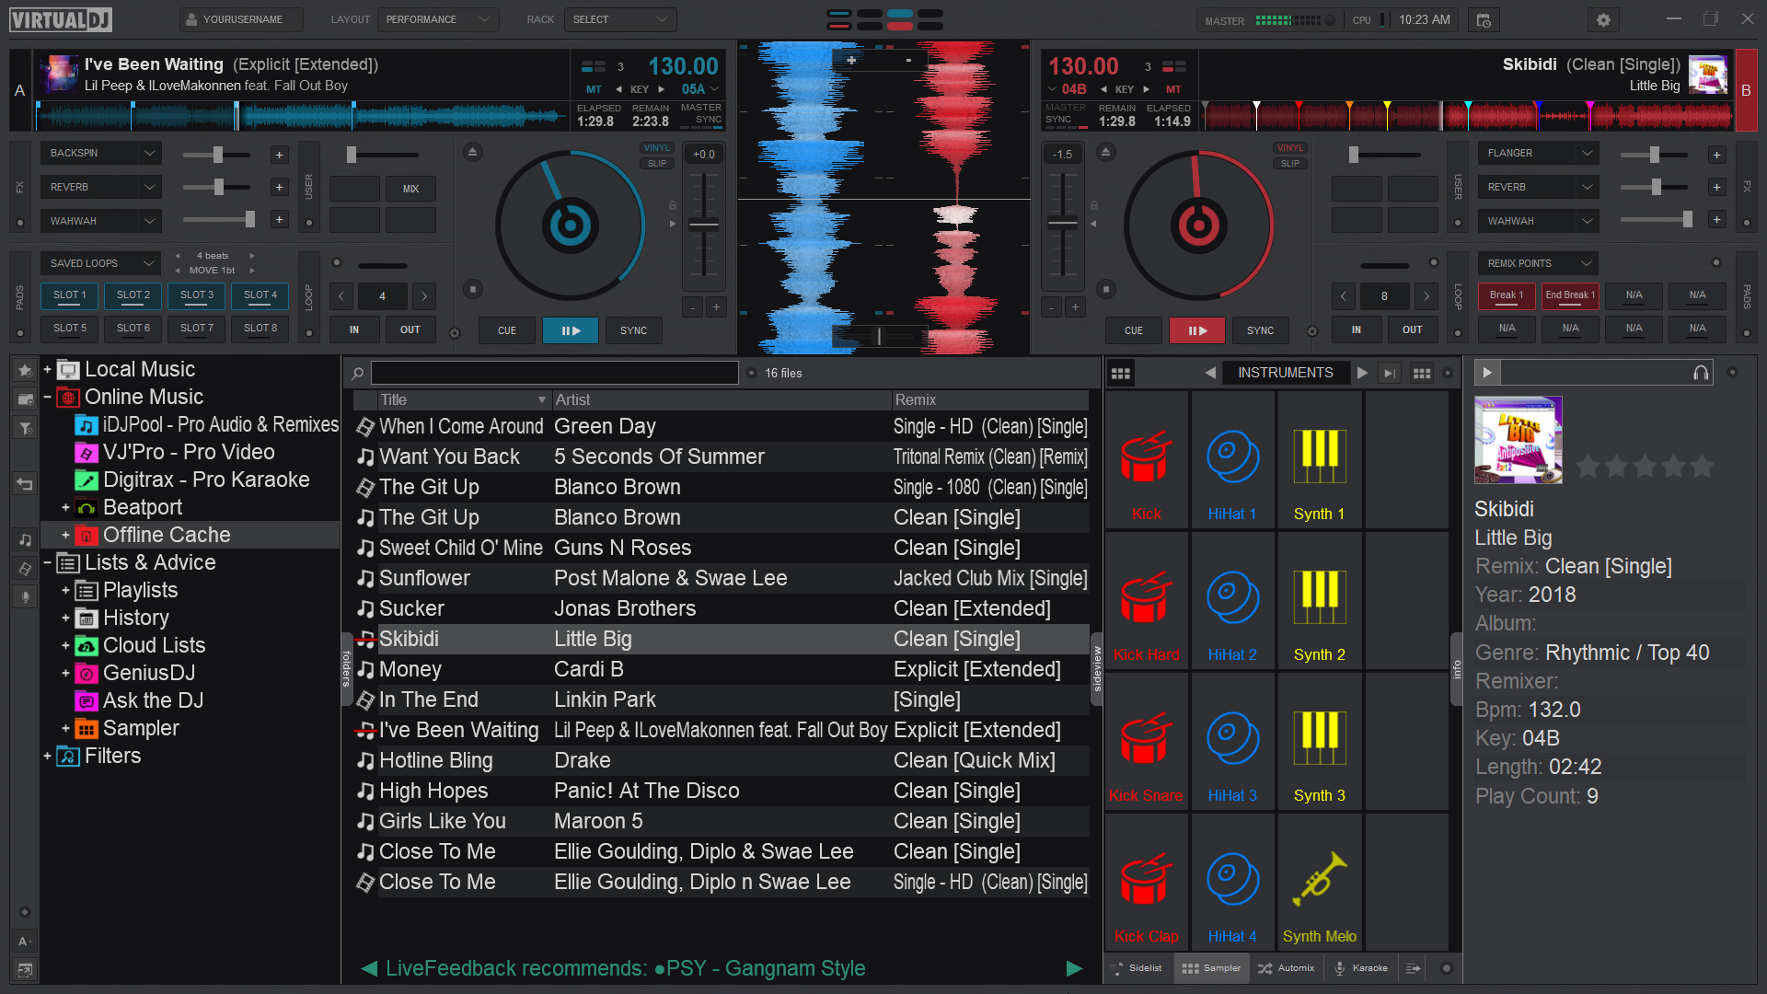Open settings gear in title bar

1603,19
